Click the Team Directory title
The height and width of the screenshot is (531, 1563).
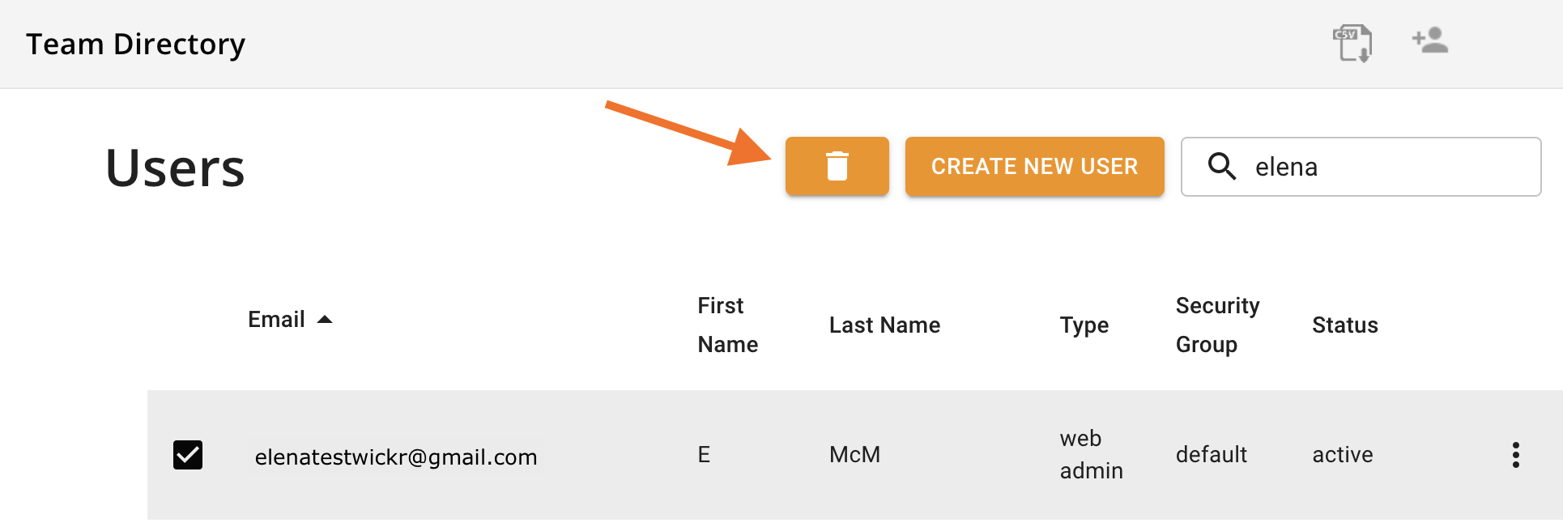point(135,44)
